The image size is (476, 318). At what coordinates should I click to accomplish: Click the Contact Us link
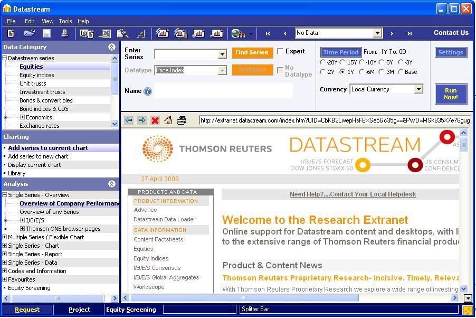tap(451, 33)
